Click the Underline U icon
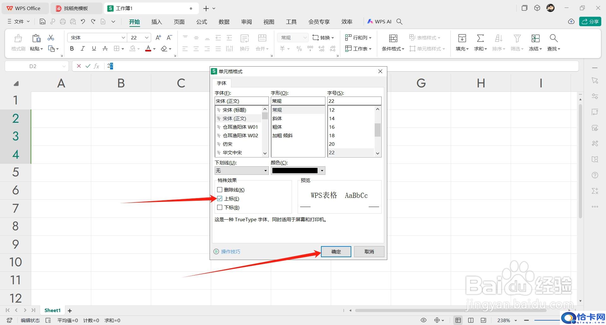This screenshot has width=606, height=325. 94,49
